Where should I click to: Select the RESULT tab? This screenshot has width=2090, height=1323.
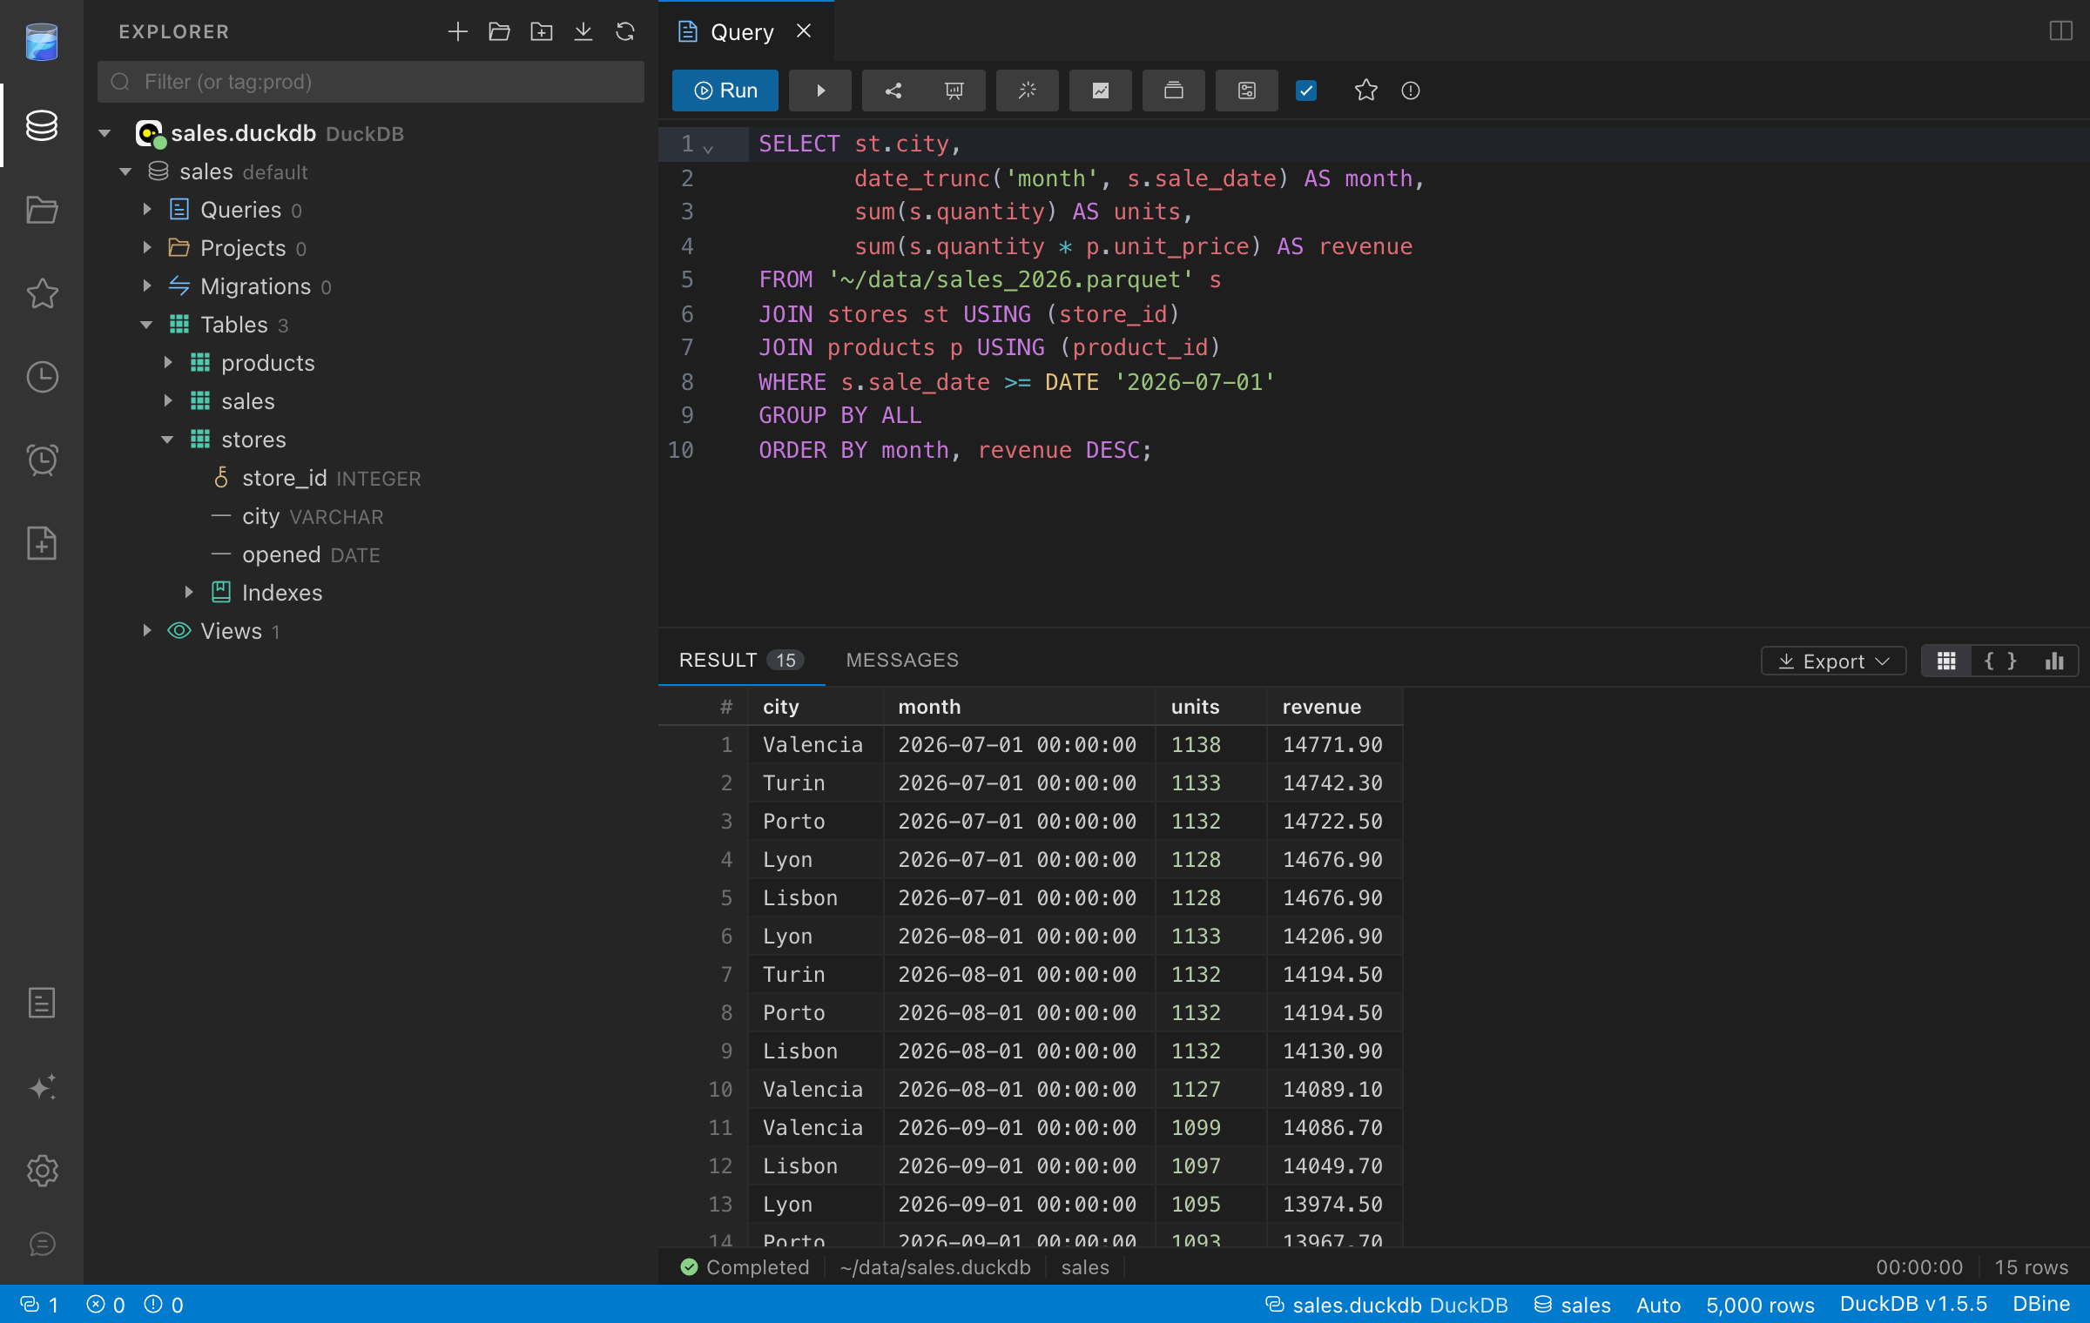[740, 660]
